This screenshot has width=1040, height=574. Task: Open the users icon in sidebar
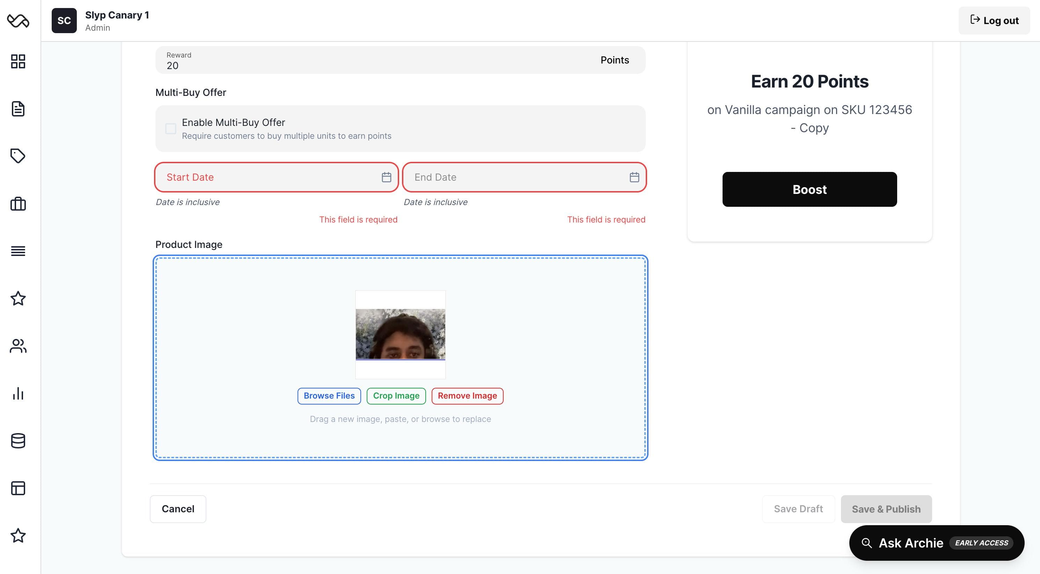pyautogui.click(x=18, y=346)
